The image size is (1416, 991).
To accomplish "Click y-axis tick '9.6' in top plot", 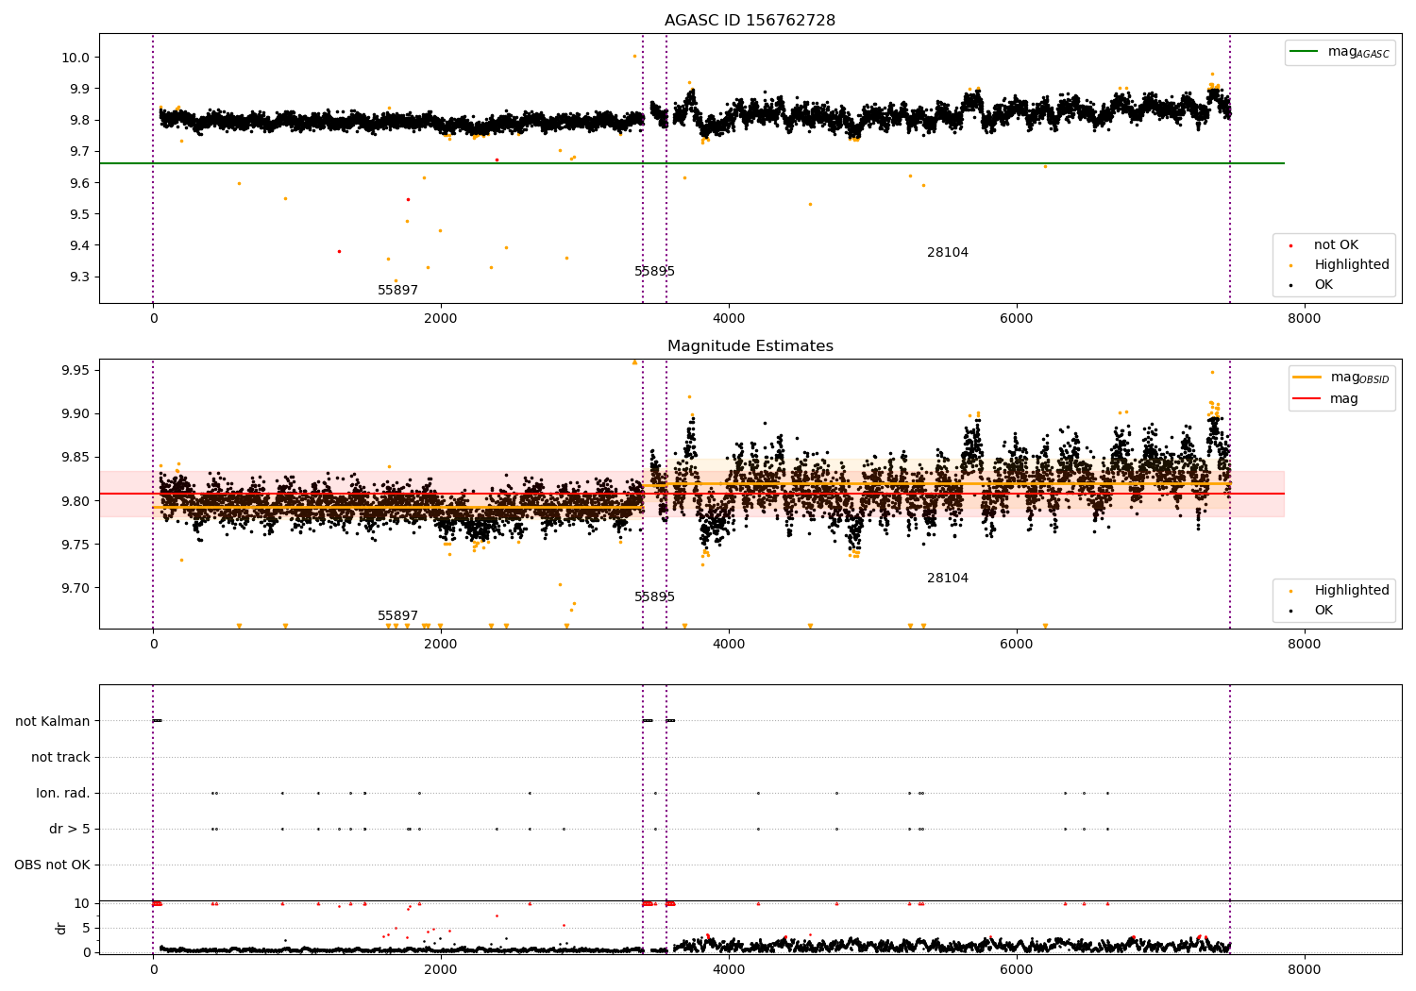I will (x=79, y=183).
